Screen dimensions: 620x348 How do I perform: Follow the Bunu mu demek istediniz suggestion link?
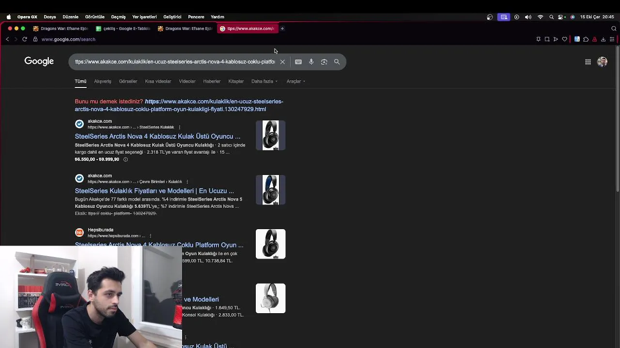point(179,105)
